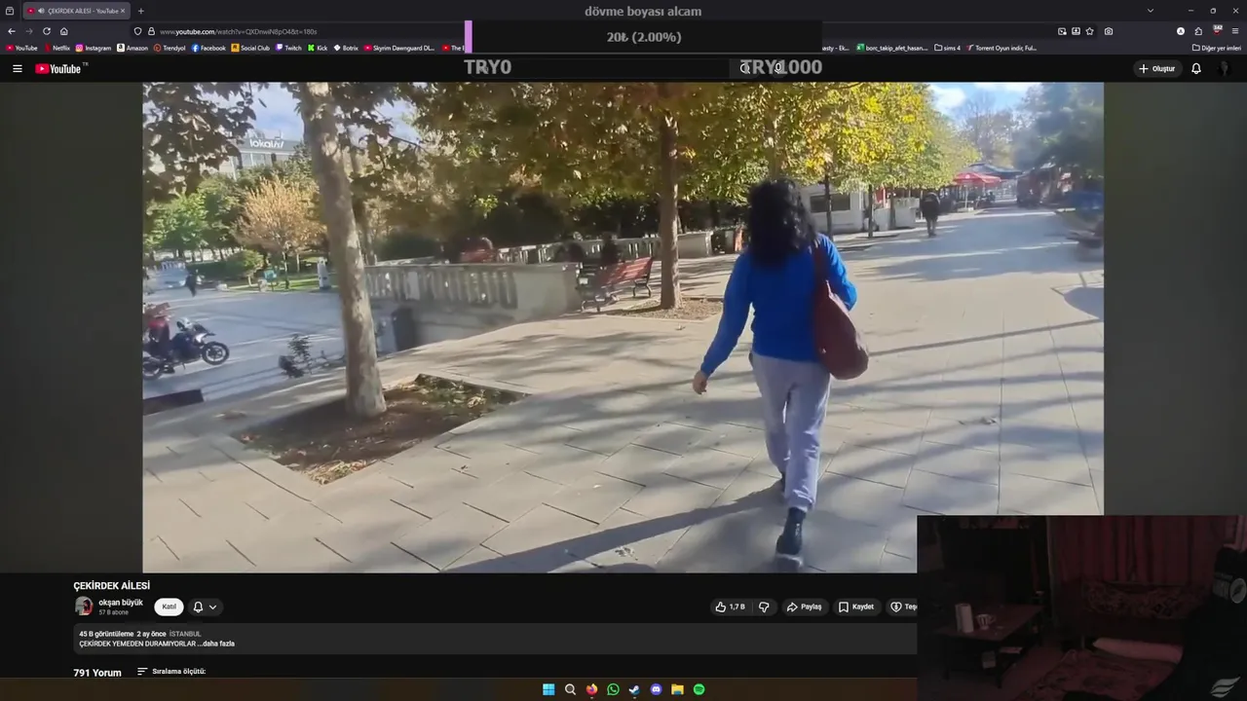This screenshot has height=701, width=1247.
Task: Take a screenshot with the camera icon
Action: click(1109, 31)
